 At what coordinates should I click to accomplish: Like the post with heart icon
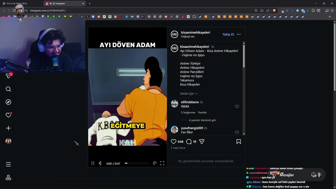[x=174, y=141]
